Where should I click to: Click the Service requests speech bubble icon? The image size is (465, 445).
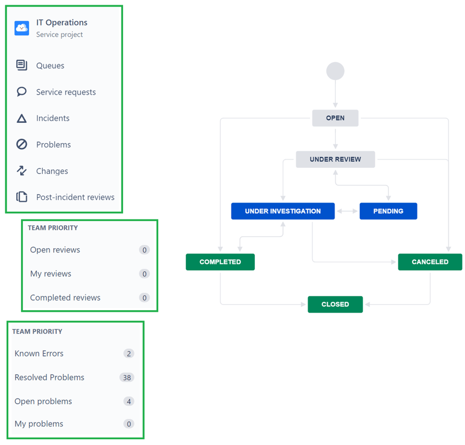pos(21,92)
